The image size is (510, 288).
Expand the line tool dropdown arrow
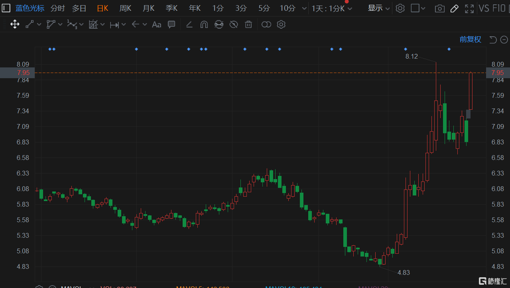point(39,24)
